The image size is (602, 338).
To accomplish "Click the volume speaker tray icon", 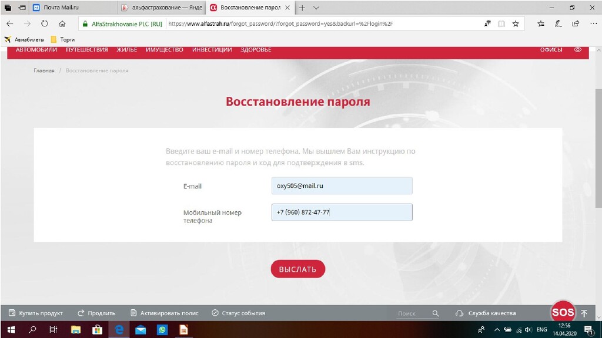I will (x=529, y=330).
